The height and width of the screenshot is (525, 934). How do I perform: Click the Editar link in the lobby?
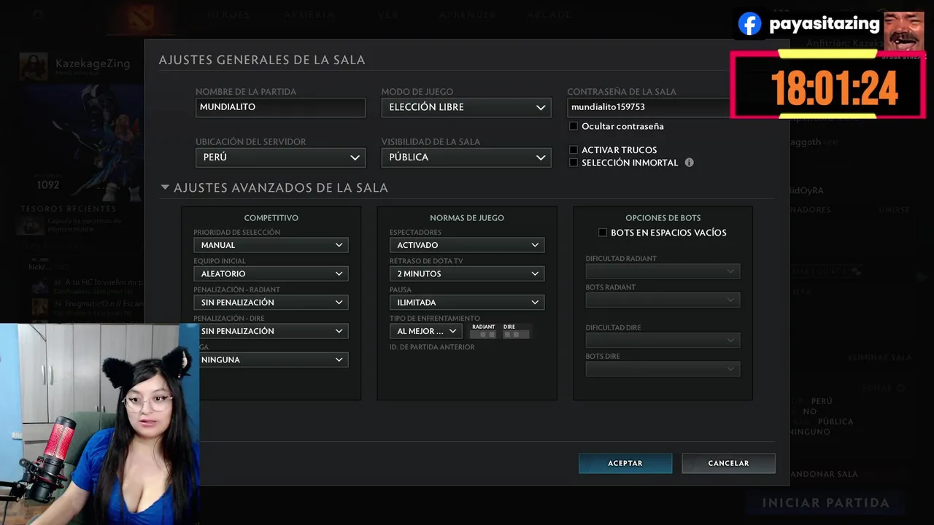pos(878,388)
